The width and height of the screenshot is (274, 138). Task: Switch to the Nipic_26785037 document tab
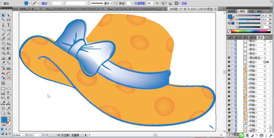click(73, 9)
